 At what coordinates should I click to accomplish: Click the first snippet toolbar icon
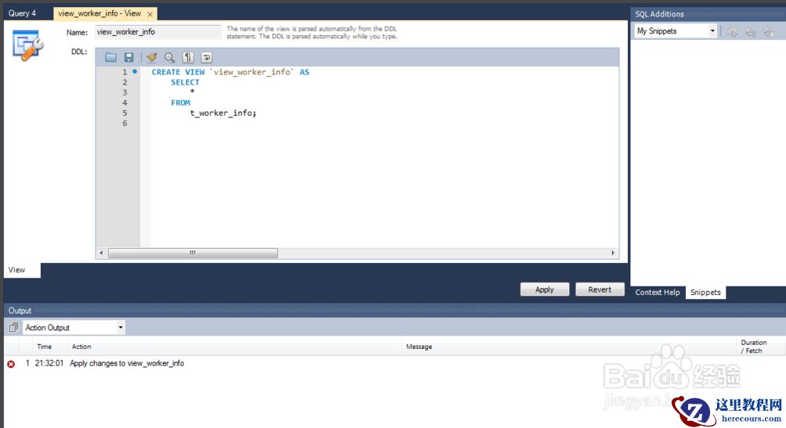point(734,31)
